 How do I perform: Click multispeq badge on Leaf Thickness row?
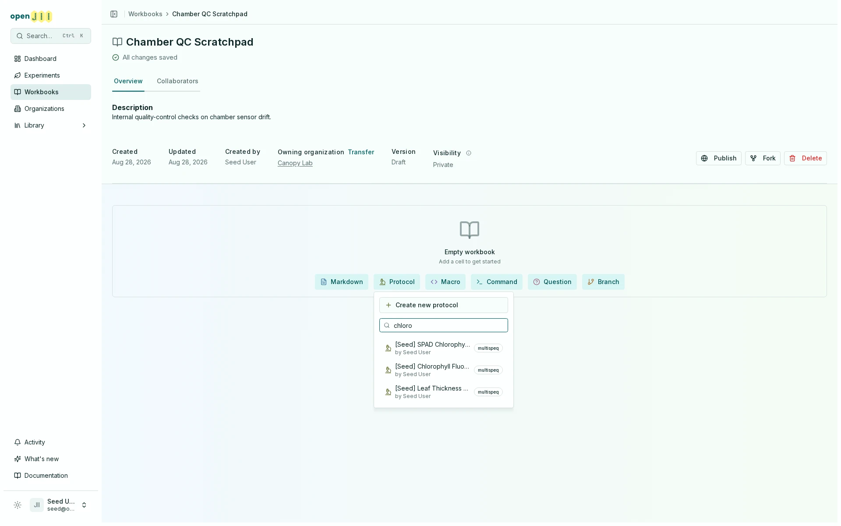pos(488,392)
